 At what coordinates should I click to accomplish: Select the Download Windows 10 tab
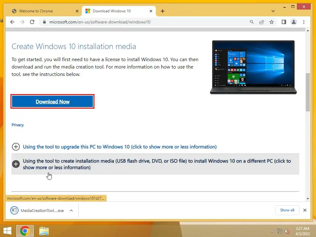[119, 11]
